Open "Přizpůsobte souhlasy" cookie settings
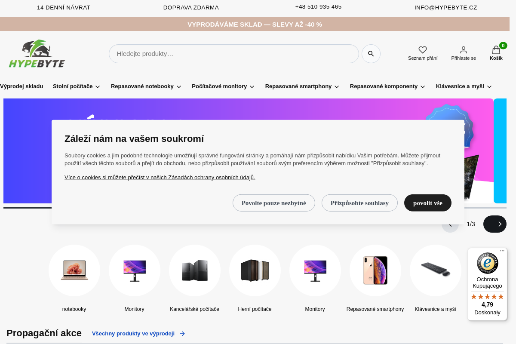 coord(359,203)
